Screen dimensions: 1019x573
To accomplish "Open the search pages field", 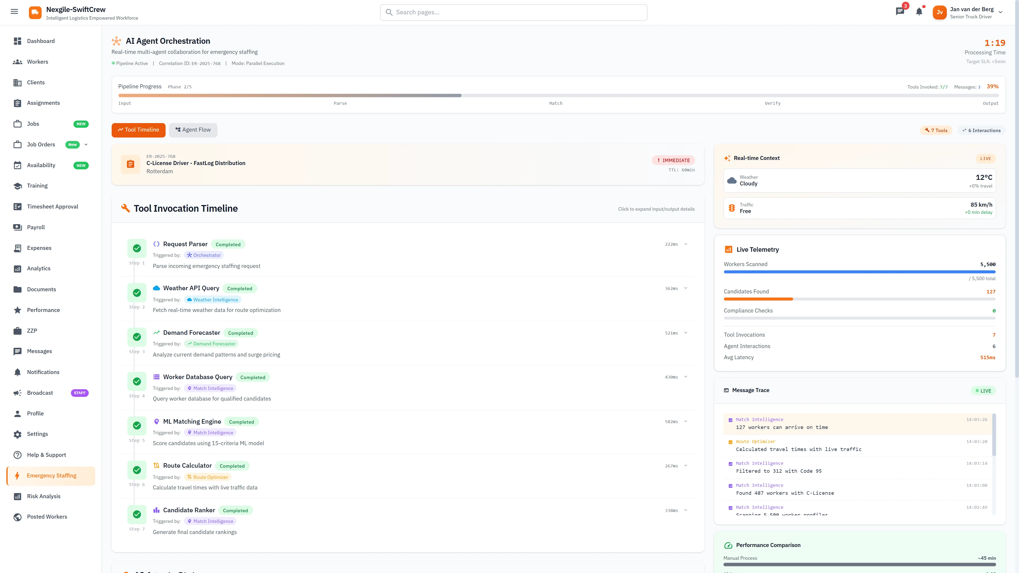I will point(513,12).
